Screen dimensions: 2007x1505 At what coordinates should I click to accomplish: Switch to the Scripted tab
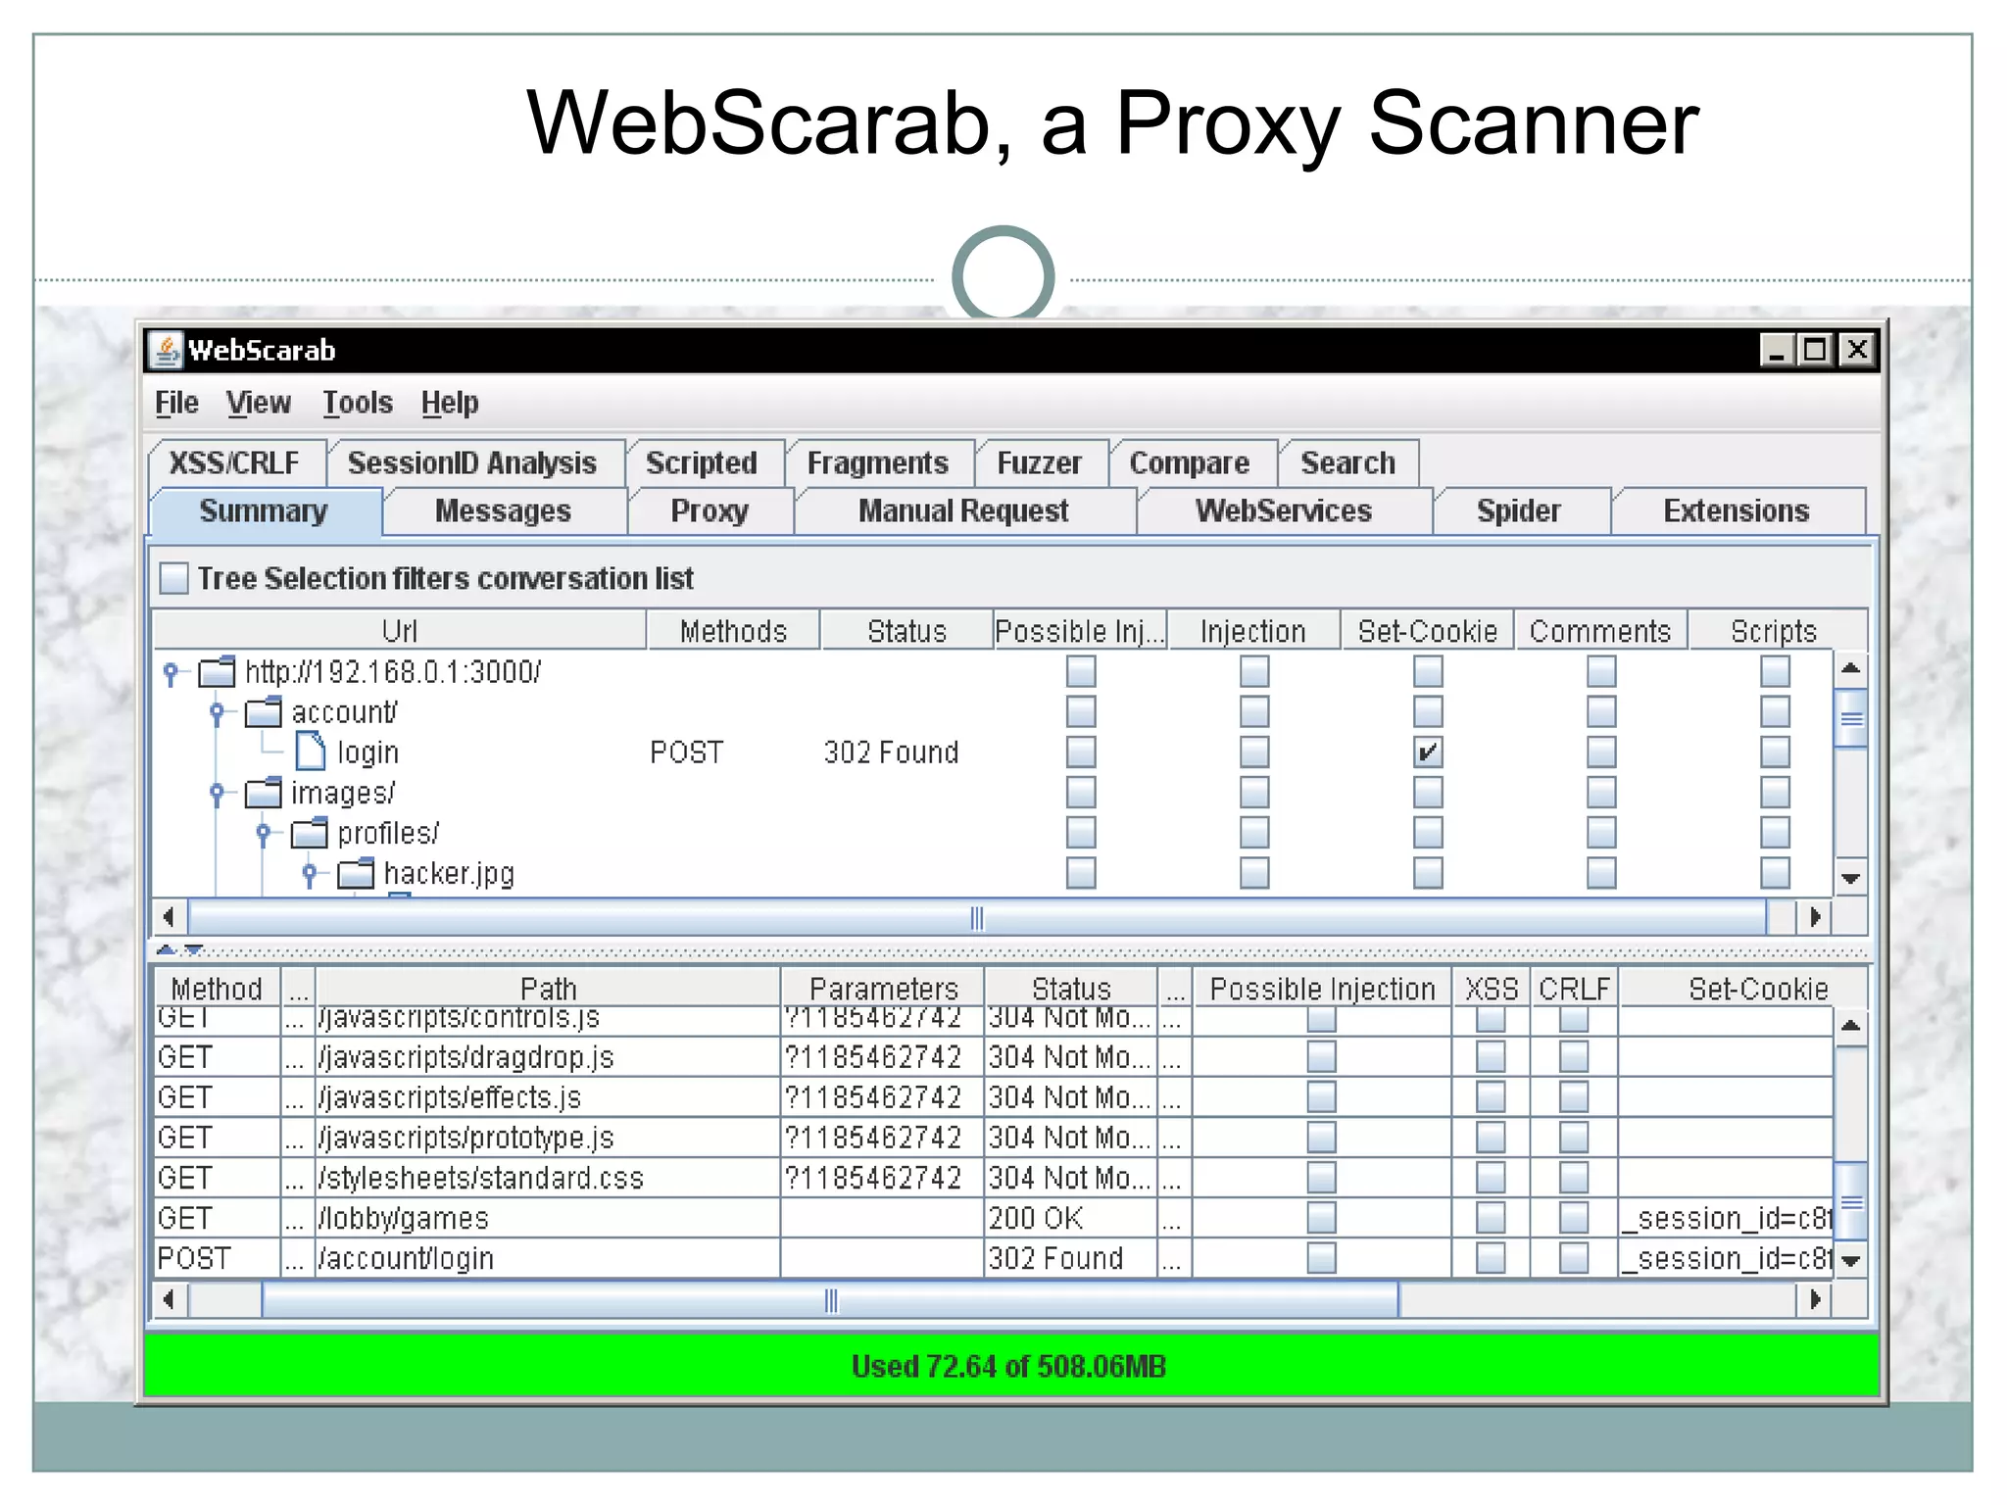(702, 462)
